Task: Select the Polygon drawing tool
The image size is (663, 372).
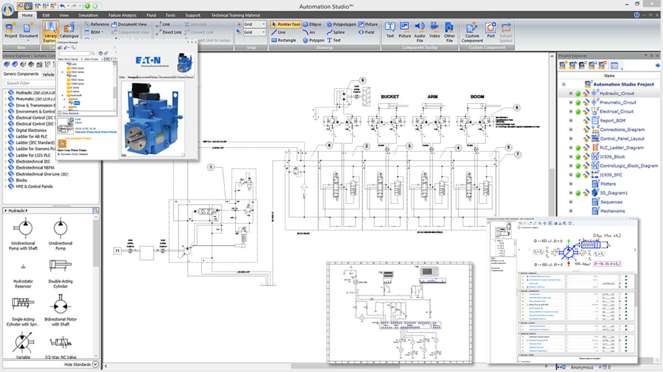Action: [x=313, y=40]
